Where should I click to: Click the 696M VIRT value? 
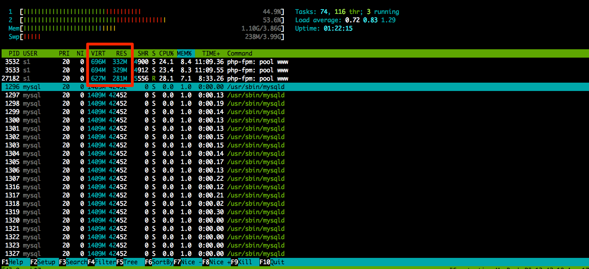pyautogui.click(x=98, y=62)
